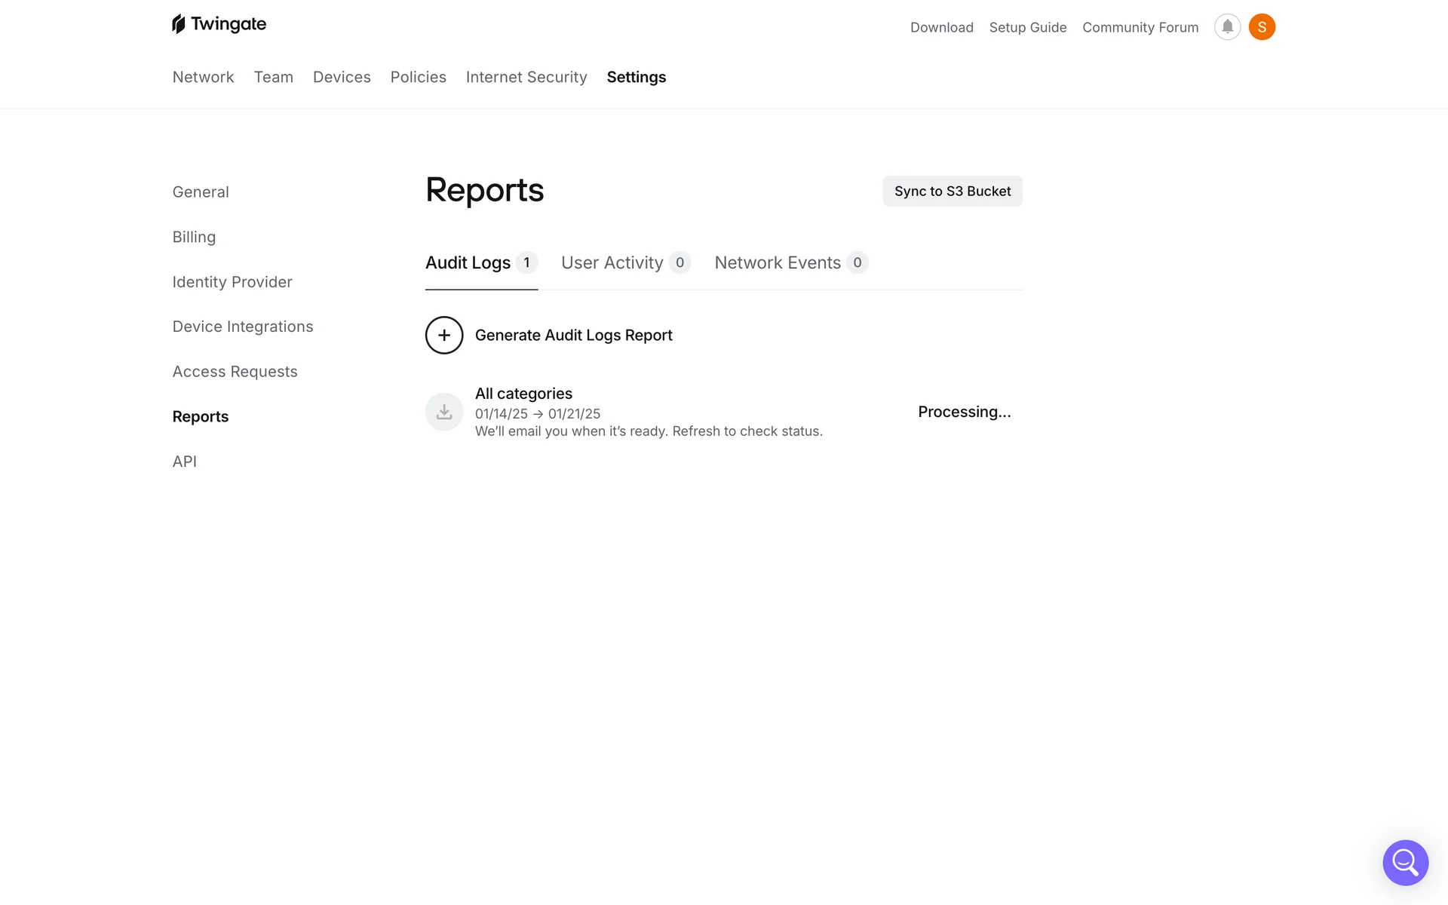
Task: Click the Twingate logo
Action: point(219,24)
